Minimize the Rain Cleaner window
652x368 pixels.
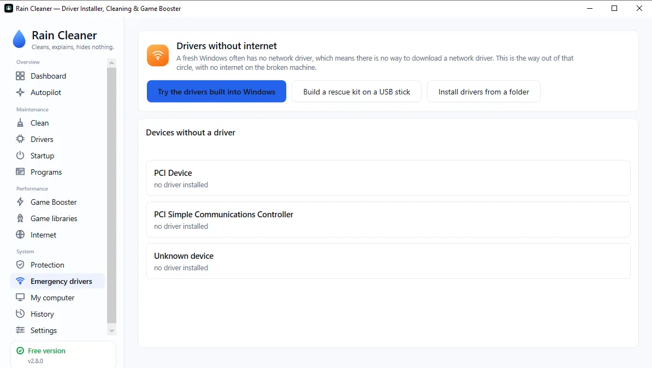click(590, 8)
